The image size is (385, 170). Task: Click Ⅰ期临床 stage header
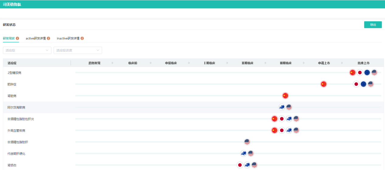click(209, 63)
